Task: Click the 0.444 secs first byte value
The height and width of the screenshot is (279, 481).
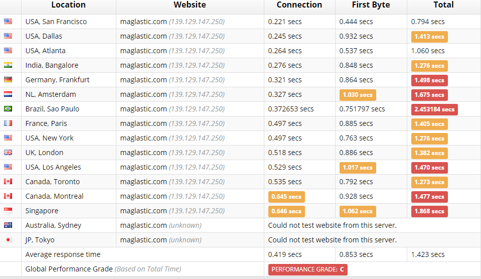Action: (356, 22)
